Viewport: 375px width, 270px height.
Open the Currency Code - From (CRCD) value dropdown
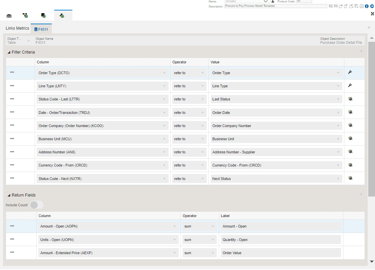tap(276, 165)
